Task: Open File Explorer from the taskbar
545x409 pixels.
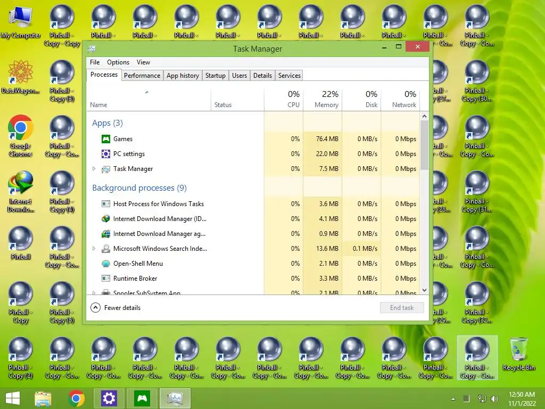Action: tap(43, 398)
